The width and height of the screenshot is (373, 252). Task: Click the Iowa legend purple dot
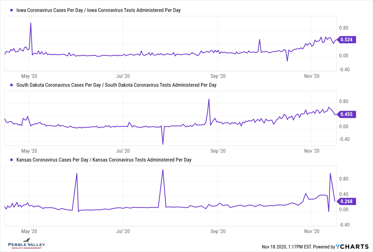(11, 10)
